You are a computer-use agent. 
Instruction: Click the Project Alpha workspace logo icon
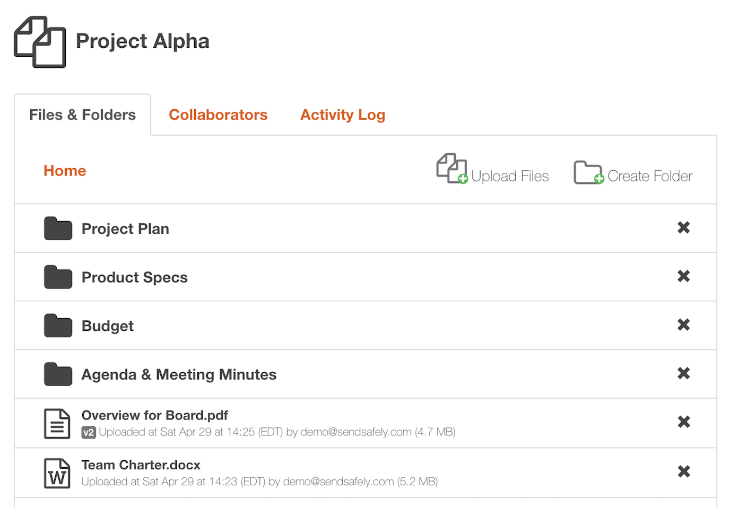(x=40, y=42)
